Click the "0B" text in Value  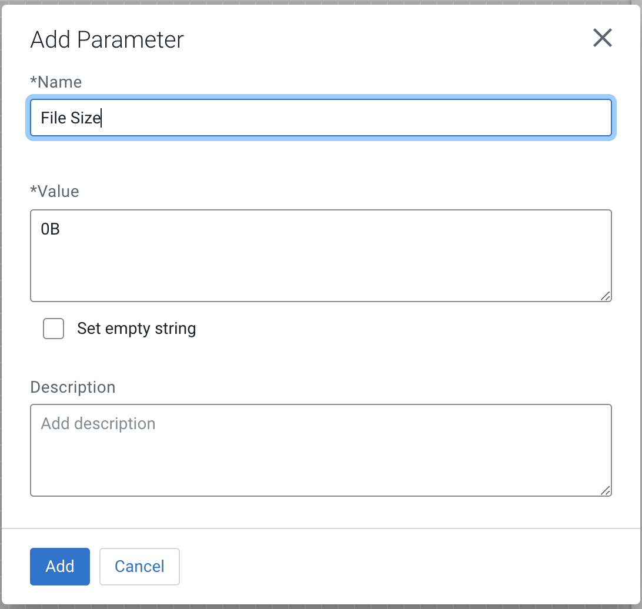[51, 229]
